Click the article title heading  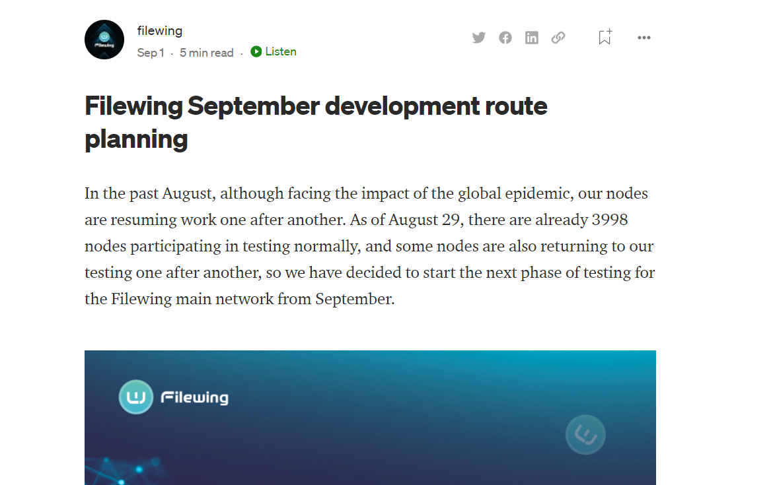click(316, 123)
